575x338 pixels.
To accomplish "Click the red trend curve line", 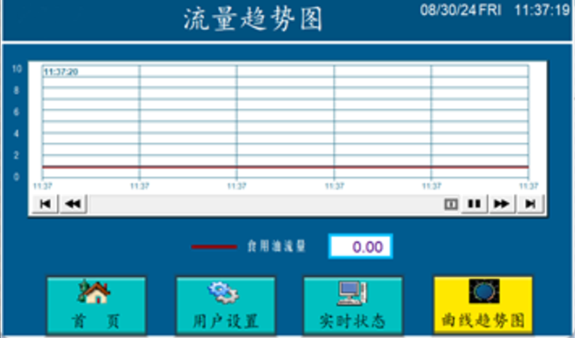I will pyautogui.click(x=286, y=167).
